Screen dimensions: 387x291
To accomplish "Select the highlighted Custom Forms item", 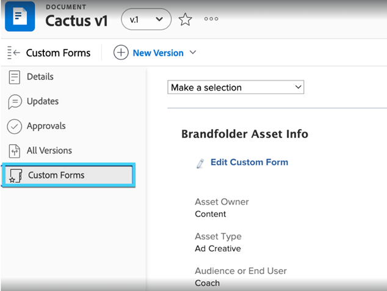I will pos(68,175).
